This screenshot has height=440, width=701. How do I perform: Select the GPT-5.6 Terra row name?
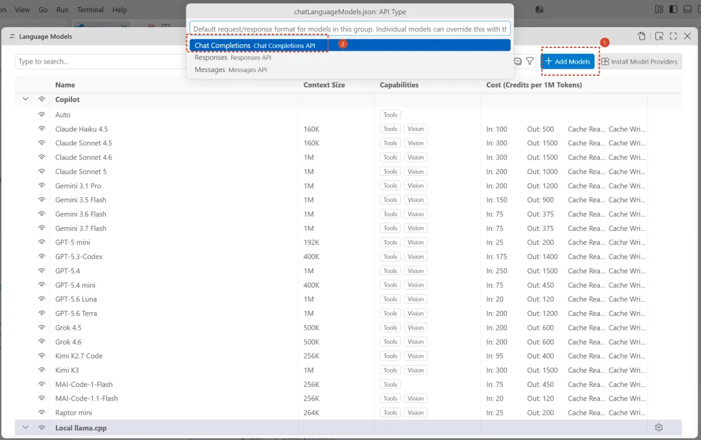[x=76, y=313]
